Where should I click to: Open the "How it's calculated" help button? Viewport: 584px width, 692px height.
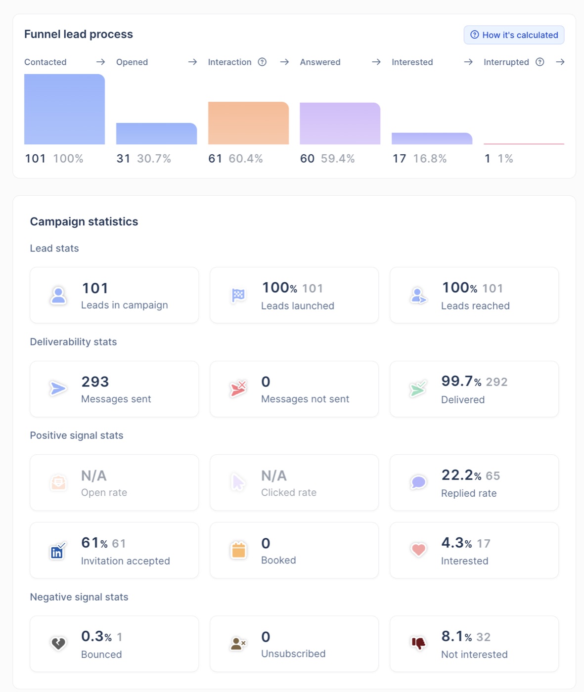tap(514, 35)
